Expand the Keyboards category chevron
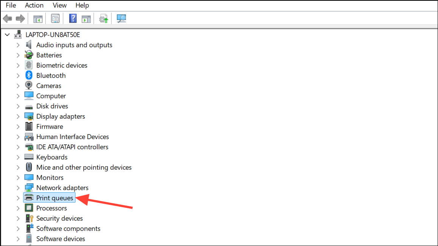Viewport: 438px width, 246px height. pyautogui.click(x=18, y=157)
